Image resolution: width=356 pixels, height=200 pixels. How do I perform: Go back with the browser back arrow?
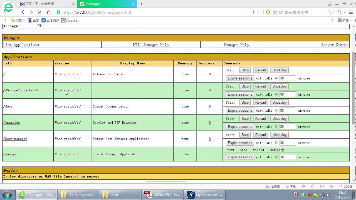coord(23,12)
